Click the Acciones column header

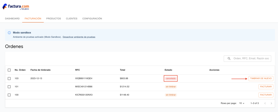[x=214, y=70]
